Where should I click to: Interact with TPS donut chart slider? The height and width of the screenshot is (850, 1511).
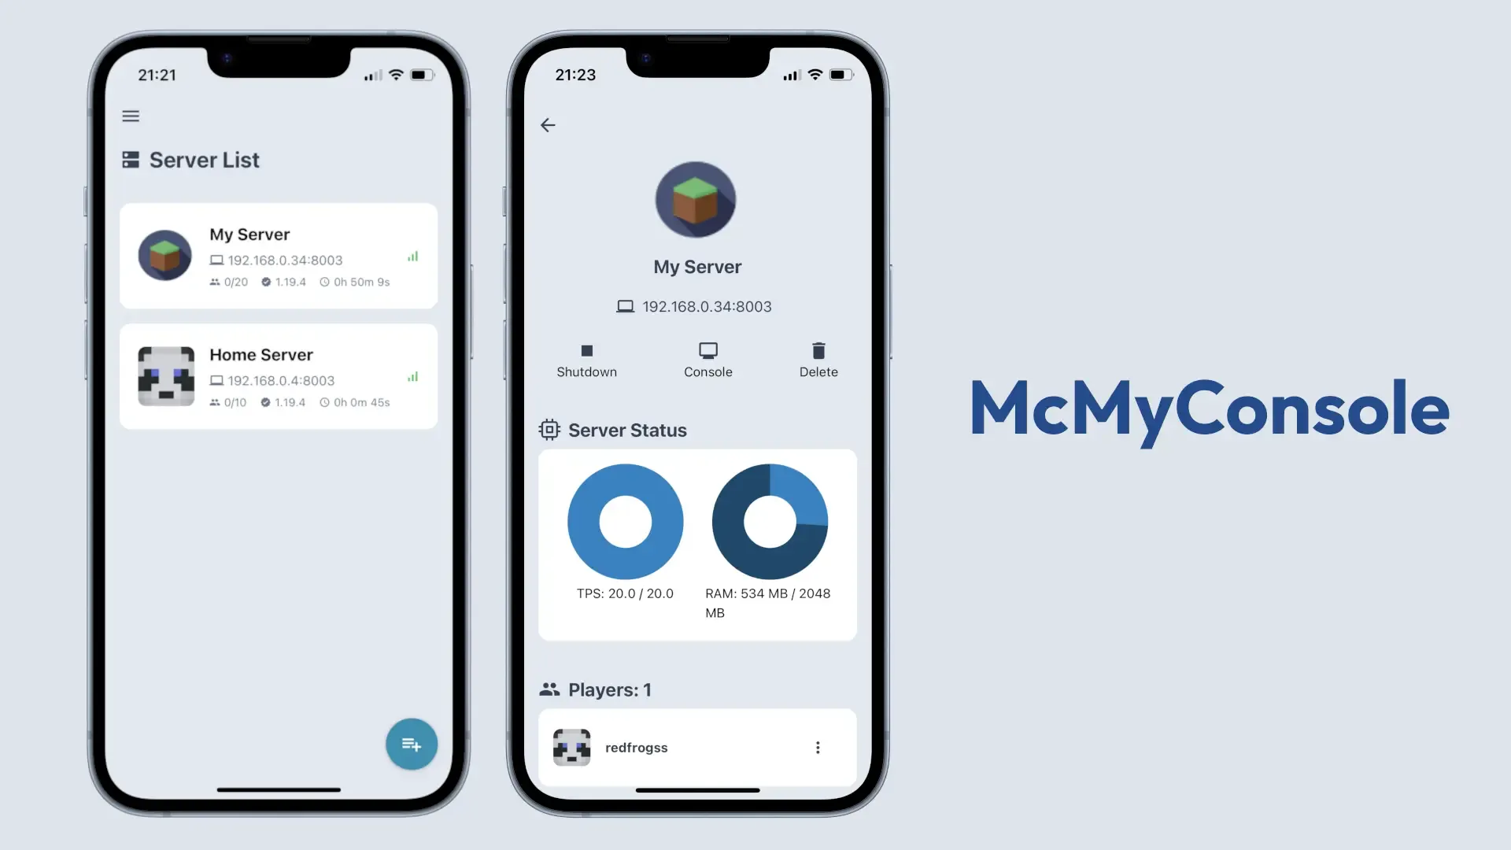625,520
